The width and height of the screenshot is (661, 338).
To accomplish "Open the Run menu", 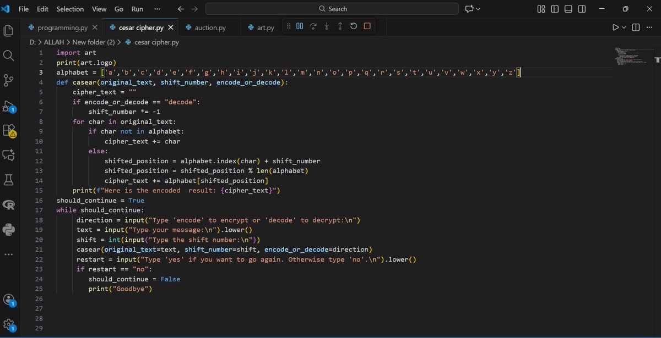I will pyautogui.click(x=137, y=9).
